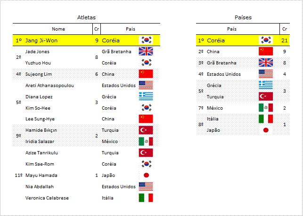Viewport: 303px width, 216px height.
Task: Click the Países table title
Action: click(x=243, y=17)
